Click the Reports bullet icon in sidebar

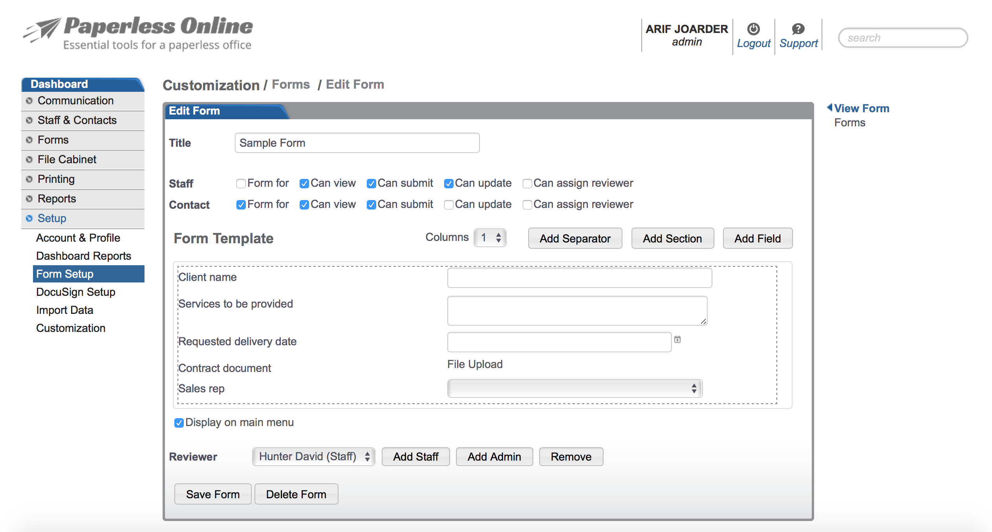[x=29, y=199]
